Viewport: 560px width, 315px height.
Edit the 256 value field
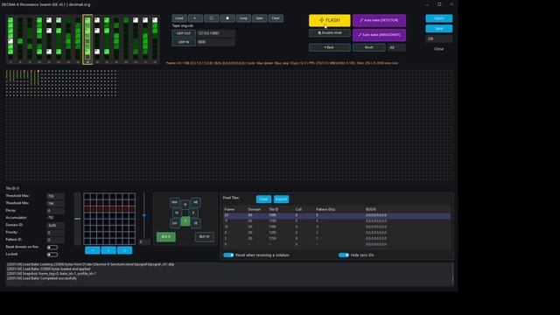[439, 38]
